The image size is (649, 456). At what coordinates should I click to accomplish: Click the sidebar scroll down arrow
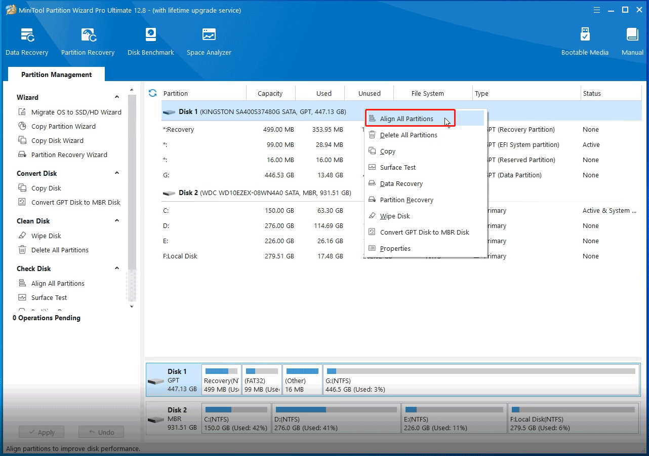(132, 307)
